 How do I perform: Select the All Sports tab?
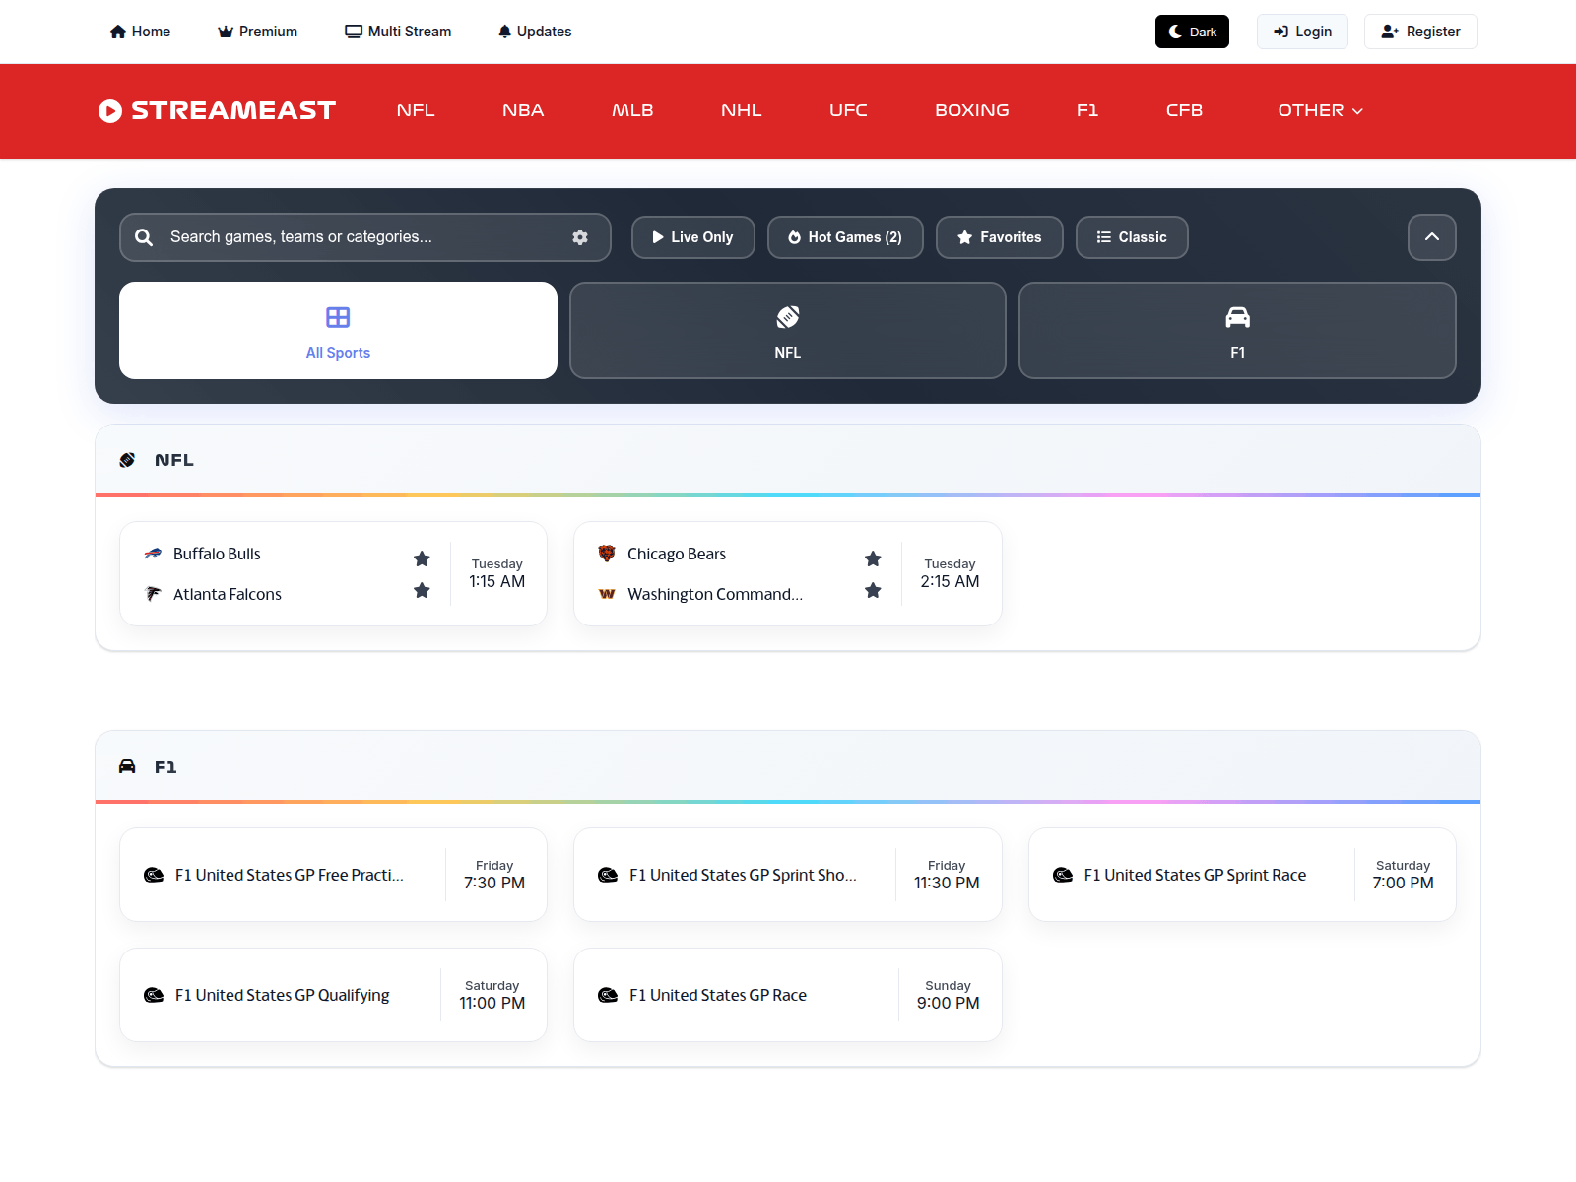pyautogui.click(x=338, y=330)
